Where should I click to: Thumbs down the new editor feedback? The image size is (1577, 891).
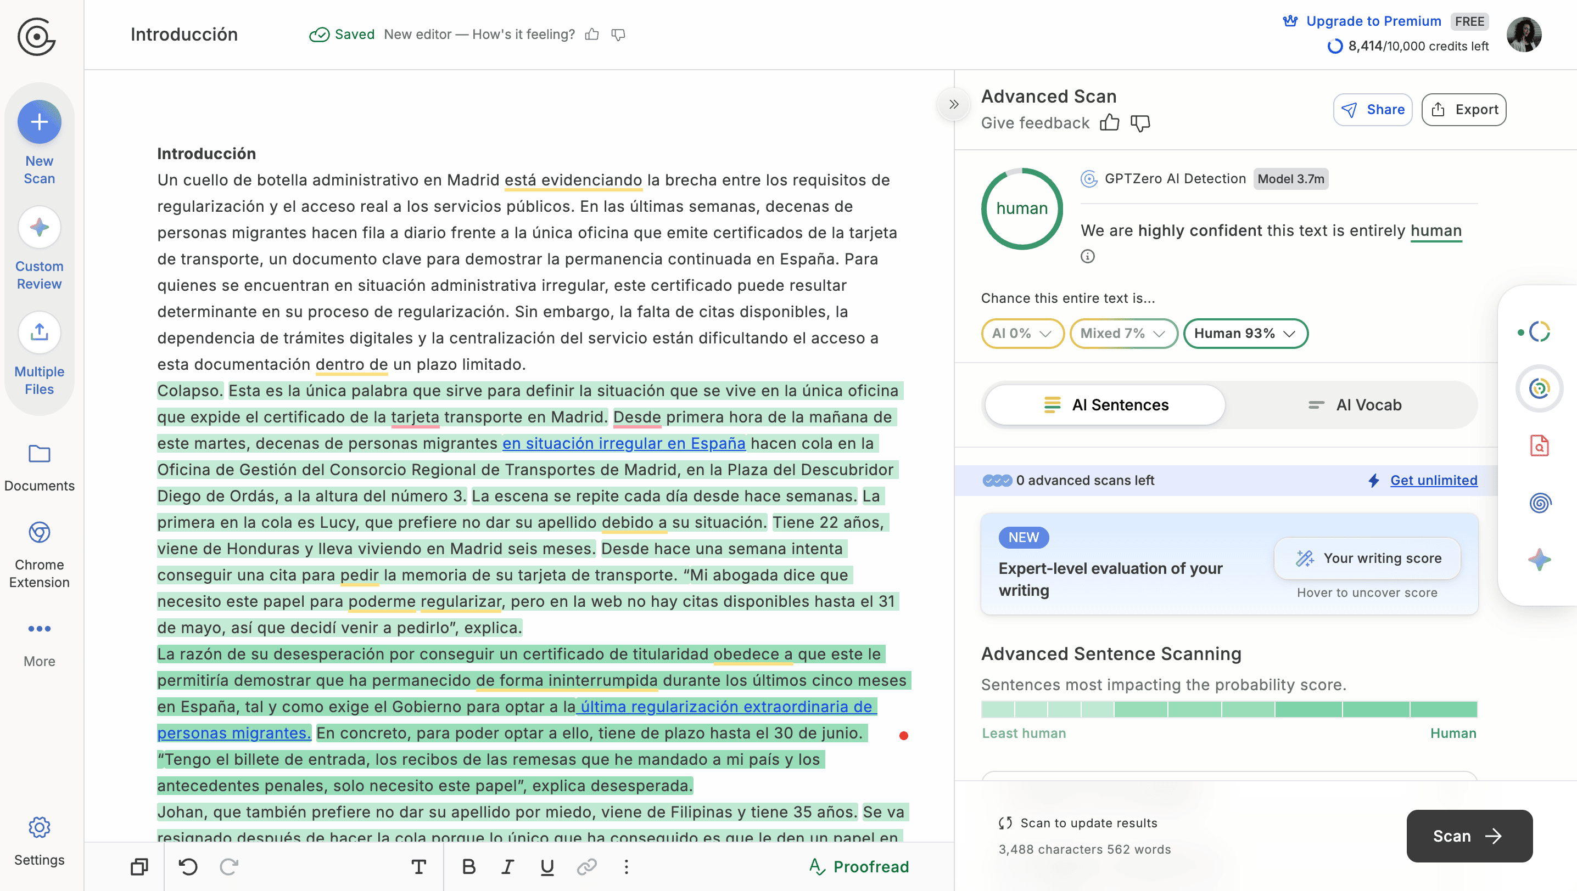(x=618, y=35)
